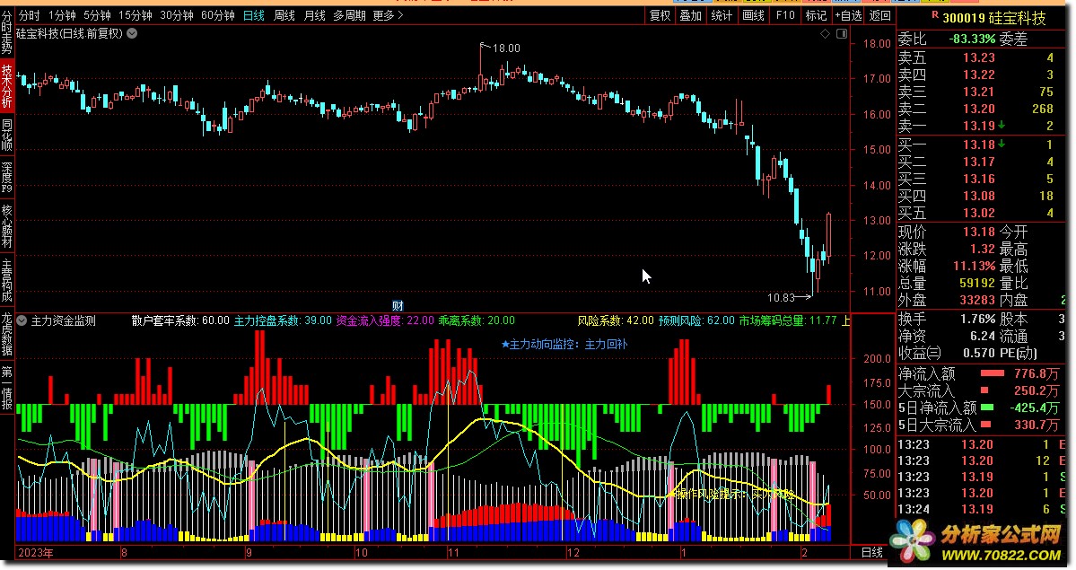Click the 换手 1.76% value
Viewport: 1076px width, 570px height.
click(978, 319)
